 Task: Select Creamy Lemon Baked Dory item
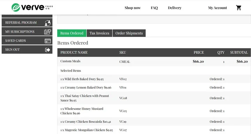[86, 88]
